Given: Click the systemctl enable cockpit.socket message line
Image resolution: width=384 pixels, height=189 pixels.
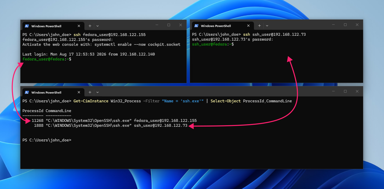Looking at the screenshot, I should coord(101,44).
